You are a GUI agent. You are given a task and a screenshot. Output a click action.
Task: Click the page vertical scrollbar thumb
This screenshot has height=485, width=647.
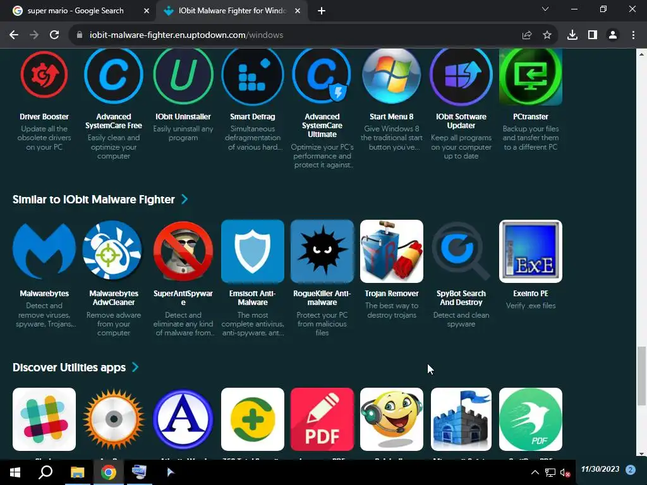pos(641,376)
